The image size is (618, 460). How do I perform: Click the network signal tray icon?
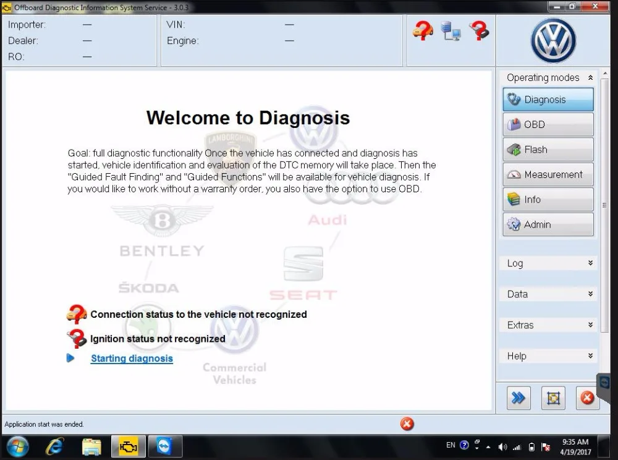click(517, 447)
